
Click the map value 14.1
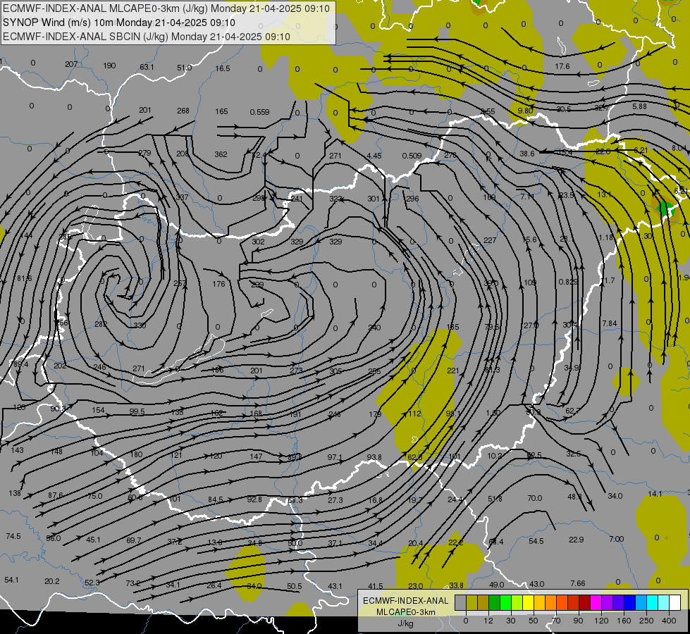tap(655, 494)
